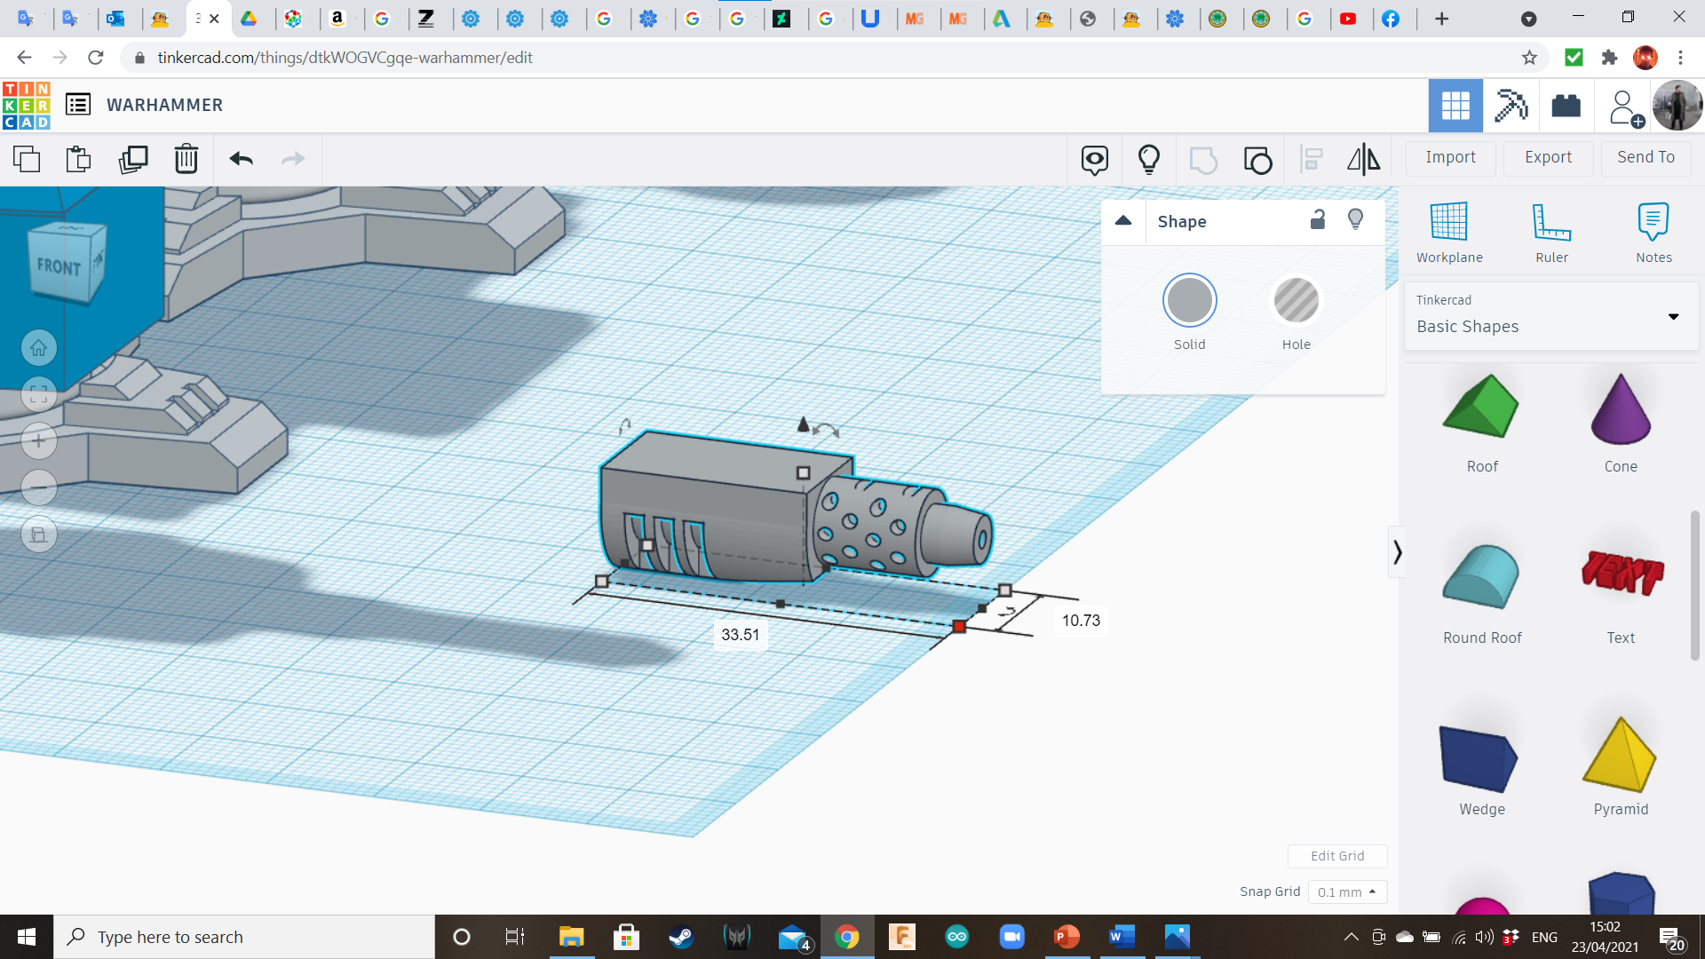Image resolution: width=1705 pixels, height=959 pixels.
Task: Zoom in with the plus button
Action: click(39, 441)
